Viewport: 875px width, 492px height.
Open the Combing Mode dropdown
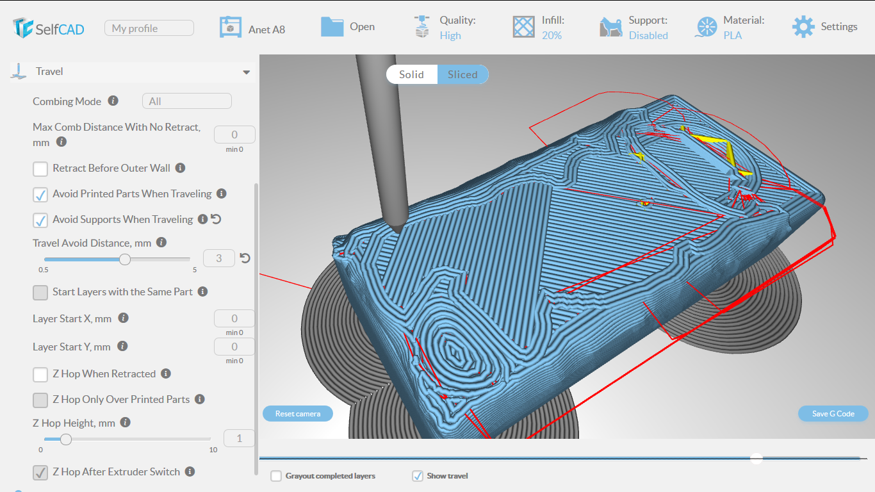point(186,101)
